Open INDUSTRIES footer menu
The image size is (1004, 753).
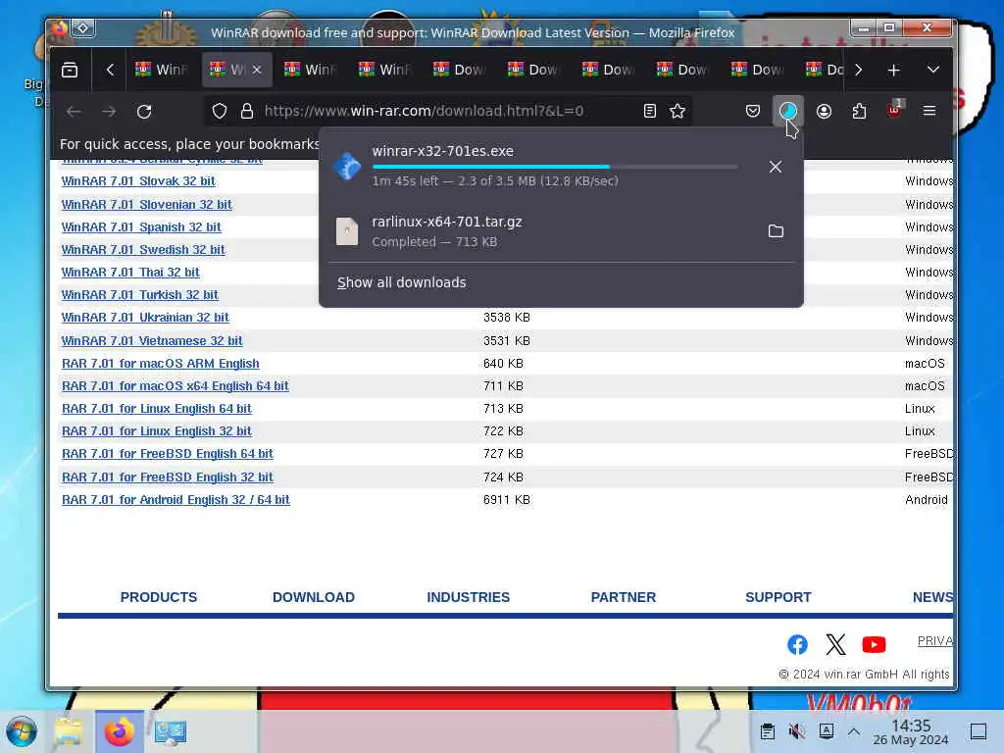(x=468, y=597)
